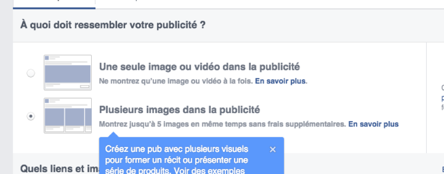Select single image or video ad radio button
This screenshot has width=444, height=174.
tap(31, 74)
